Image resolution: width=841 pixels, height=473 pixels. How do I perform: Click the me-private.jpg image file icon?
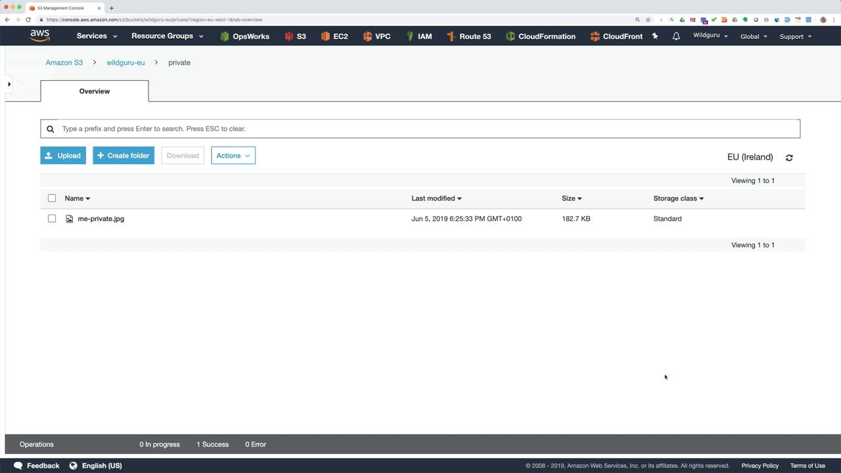coord(69,219)
